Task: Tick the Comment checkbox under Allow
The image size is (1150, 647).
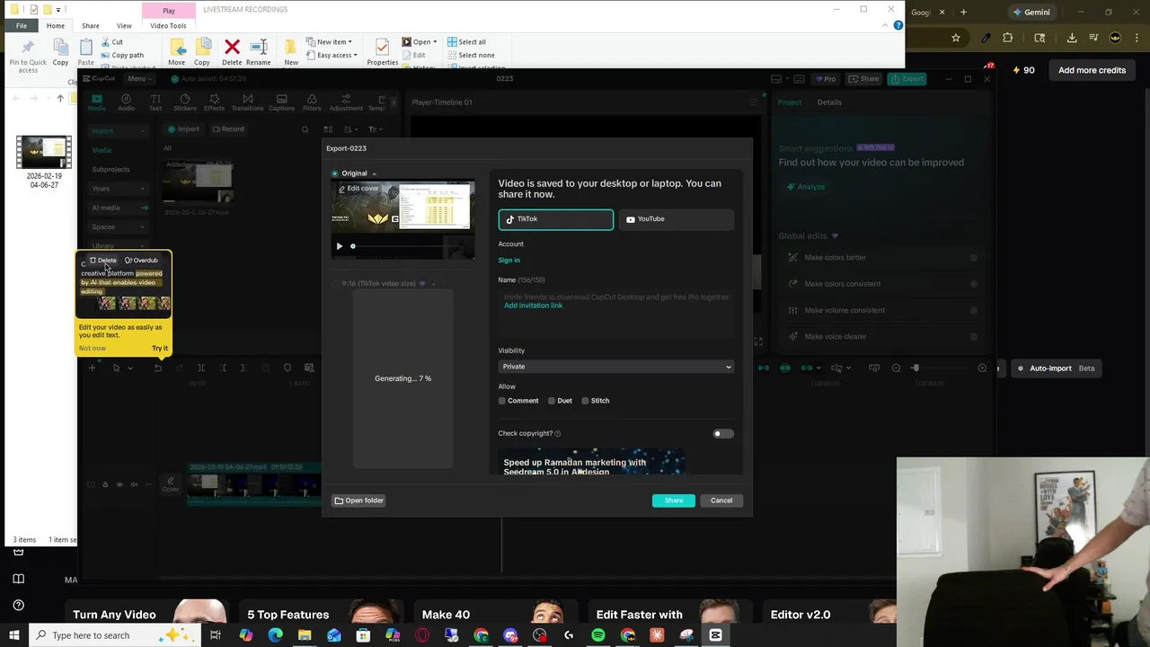Action: (x=502, y=401)
